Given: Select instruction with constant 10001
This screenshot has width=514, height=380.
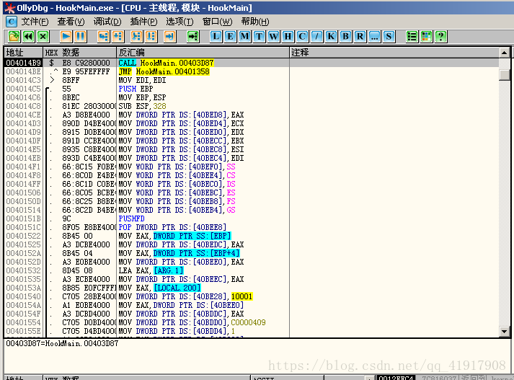Looking at the screenshot, I should pos(185,296).
